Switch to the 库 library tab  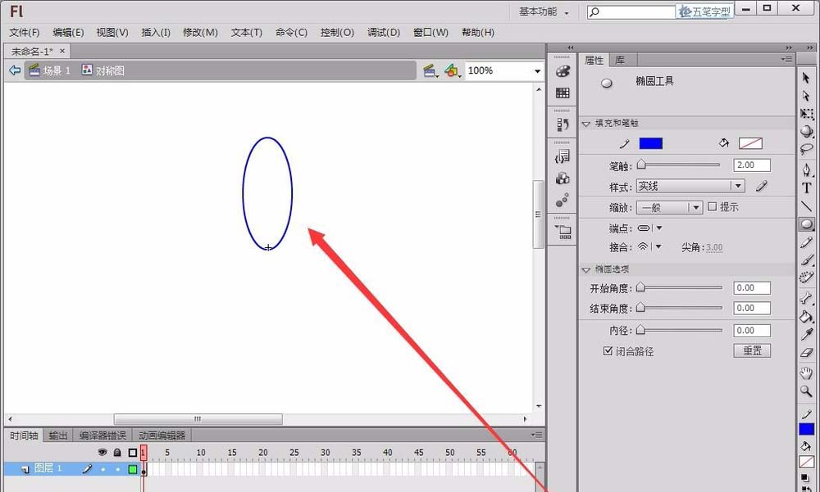620,60
